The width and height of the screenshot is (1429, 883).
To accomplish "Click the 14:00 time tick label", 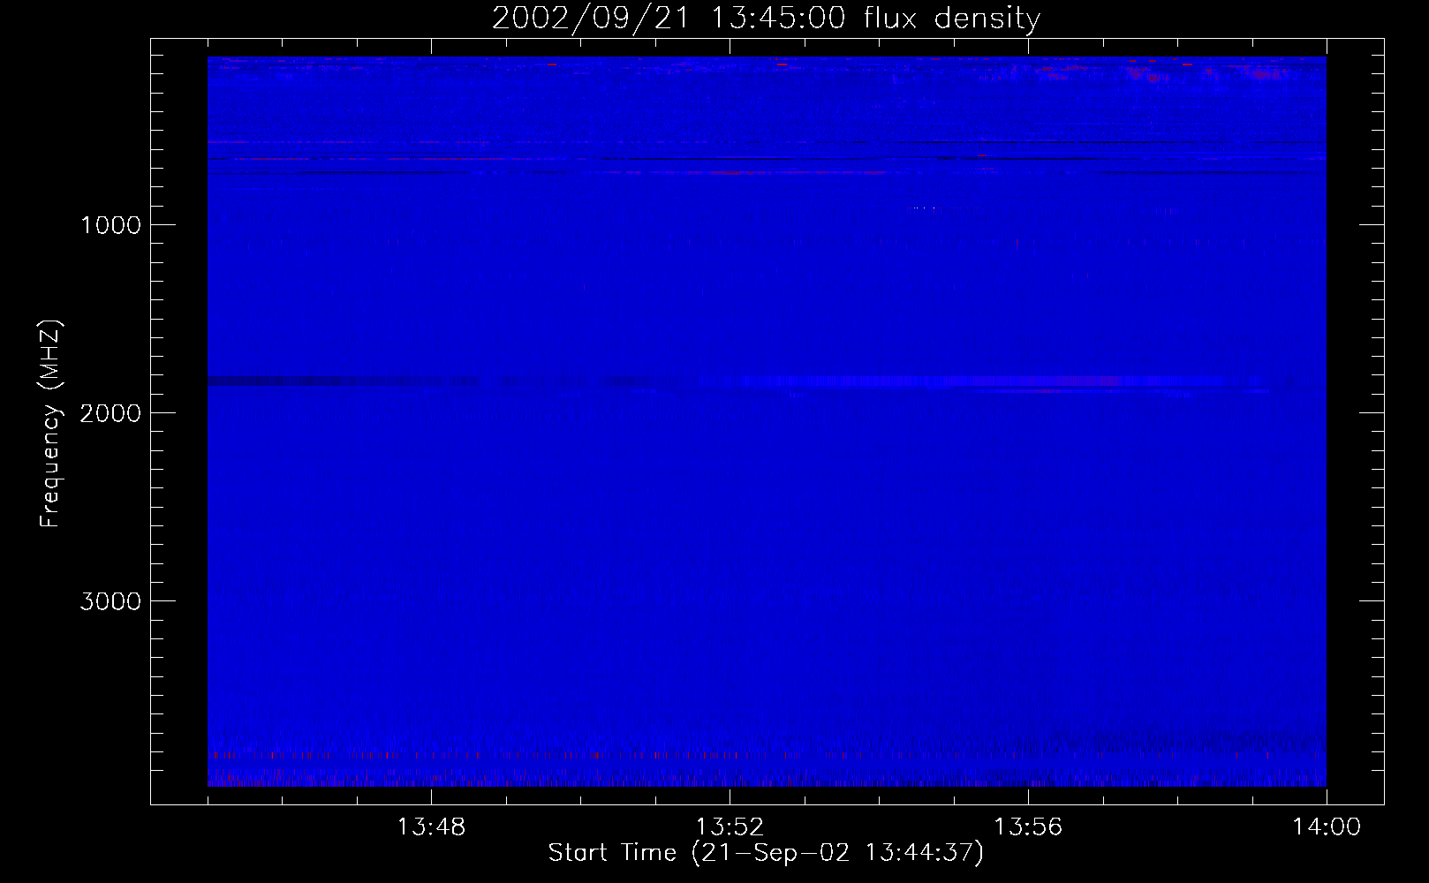I will (x=1327, y=827).
